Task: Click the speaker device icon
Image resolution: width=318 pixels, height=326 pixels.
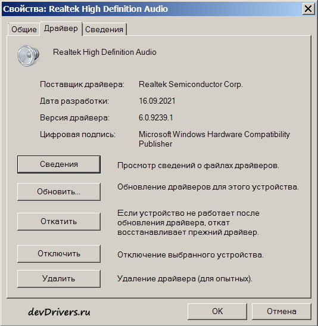Action: pyautogui.click(x=28, y=55)
